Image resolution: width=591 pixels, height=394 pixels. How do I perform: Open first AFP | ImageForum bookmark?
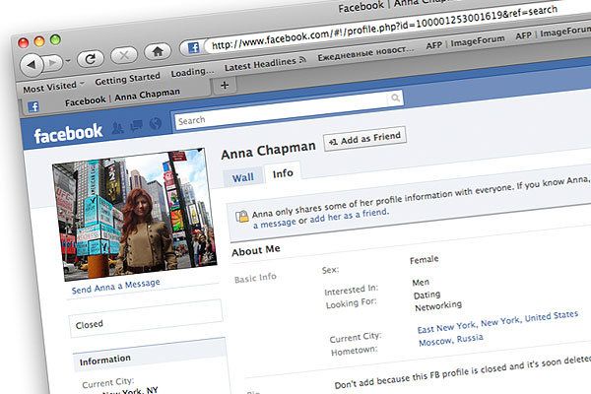coord(466,42)
